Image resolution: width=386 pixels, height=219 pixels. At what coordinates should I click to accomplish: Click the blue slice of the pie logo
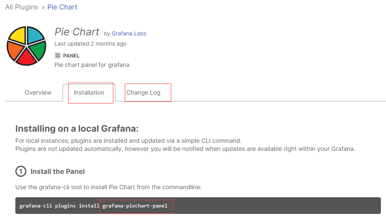coord(35,35)
